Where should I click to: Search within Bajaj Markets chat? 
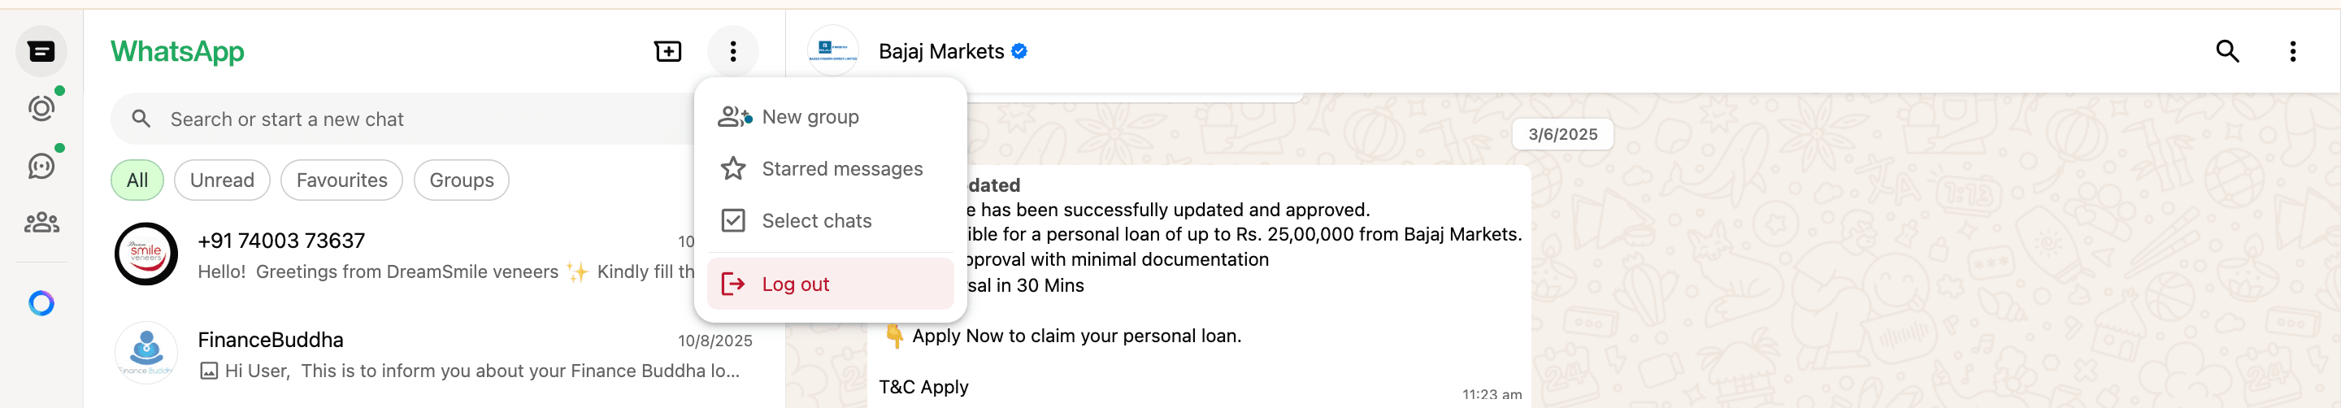click(x=2226, y=52)
